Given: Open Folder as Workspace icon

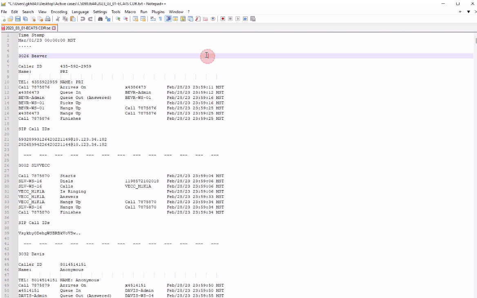Looking at the screenshot, I should click(x=205, y=19).
